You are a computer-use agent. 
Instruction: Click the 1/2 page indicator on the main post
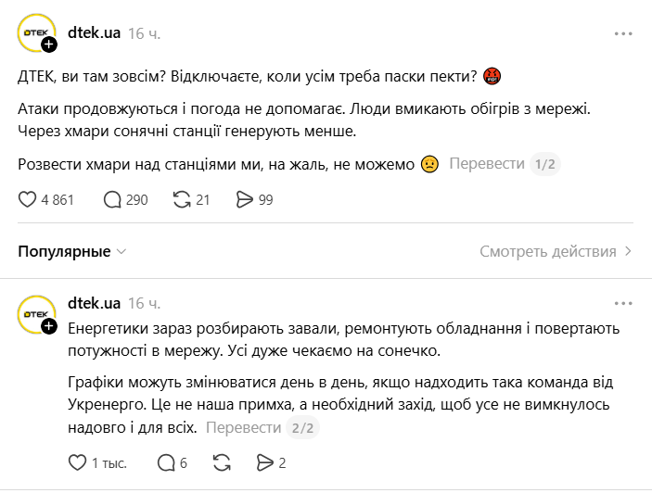(545, 164)
